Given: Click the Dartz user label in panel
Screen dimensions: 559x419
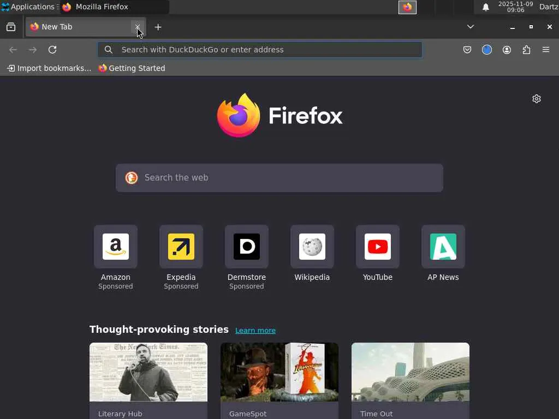Looking at the screenshot, I should point(549,7).
